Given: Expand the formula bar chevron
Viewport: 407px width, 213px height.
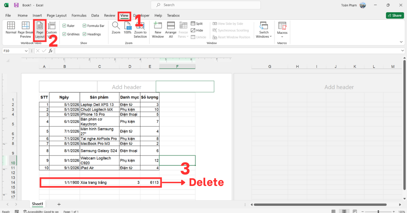Looking at the screenshot, I should pos(402,51).
